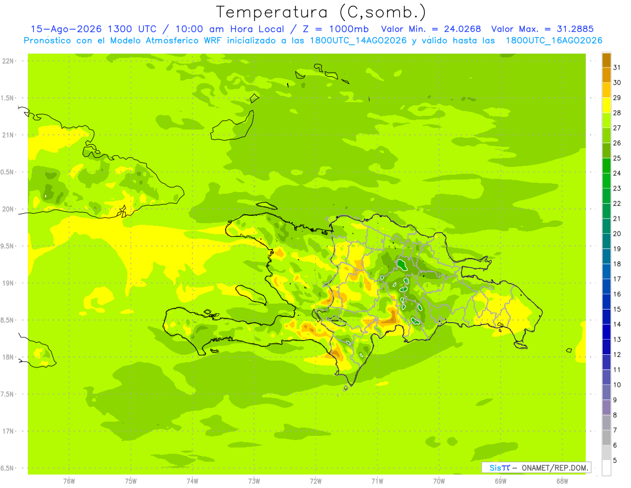The height and width of the screenshot is (488, 631).
Task: Click the 69W longitude label
Action: click(501, 481)
